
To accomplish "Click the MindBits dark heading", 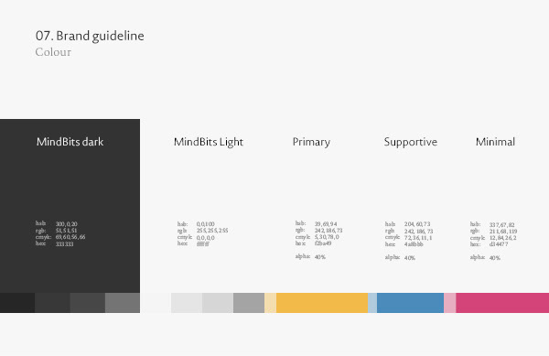I will pyautogui.click(x=70, y=142).
